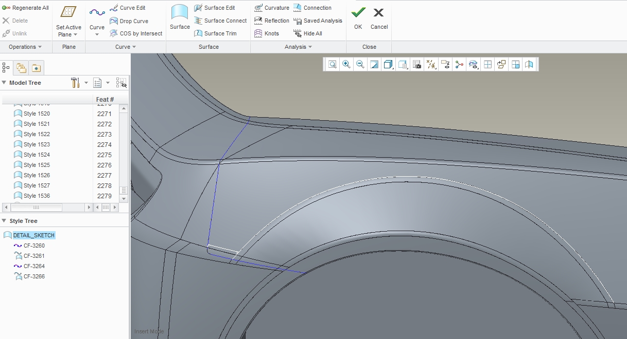Open the saved orientations list icon
This screenshot has height=339, width=627.
(x=403, y=64)
